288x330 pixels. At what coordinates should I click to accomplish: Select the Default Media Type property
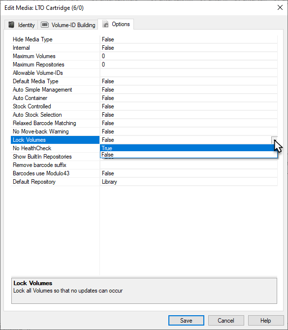pyautogui.click(x=55, y=81)
